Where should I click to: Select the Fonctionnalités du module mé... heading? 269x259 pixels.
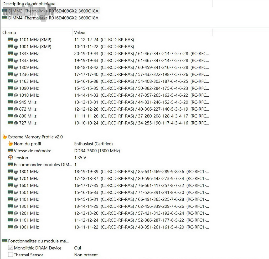click(38, 241)
